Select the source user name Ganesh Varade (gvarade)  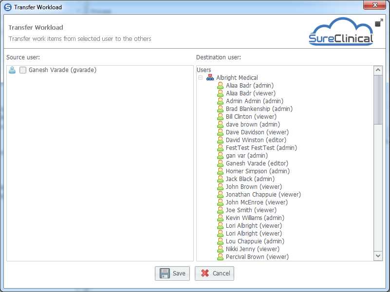(62, 70)
